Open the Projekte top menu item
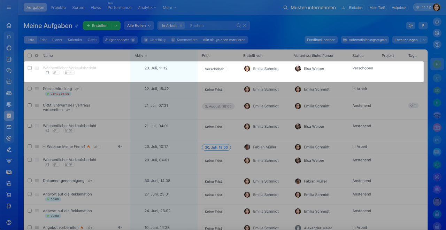 point(58,7)
